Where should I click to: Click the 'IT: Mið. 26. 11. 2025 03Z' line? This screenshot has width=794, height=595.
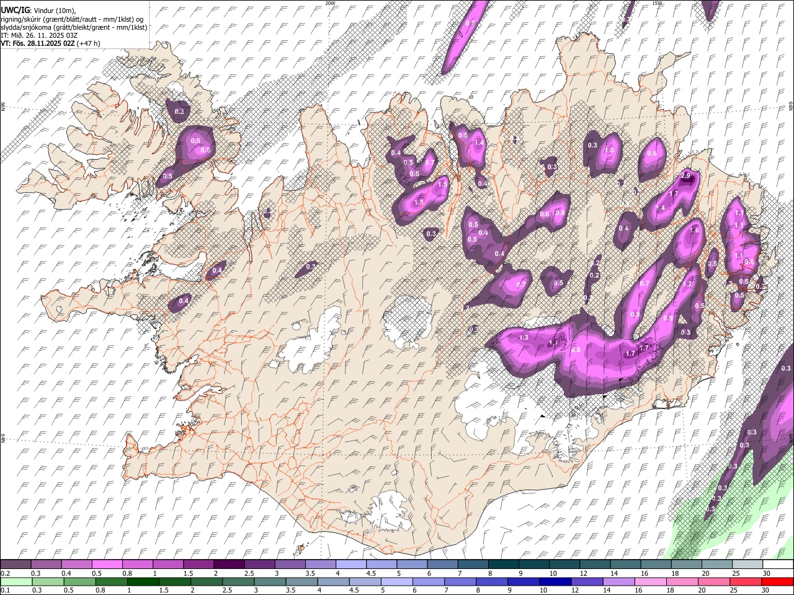pos(39,35)
